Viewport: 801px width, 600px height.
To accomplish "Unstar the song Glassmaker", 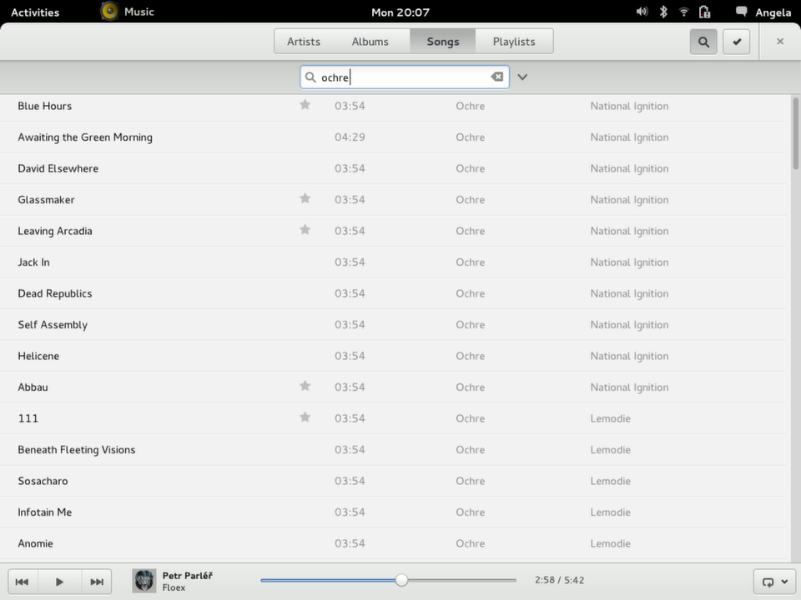I will click(305, 198).
